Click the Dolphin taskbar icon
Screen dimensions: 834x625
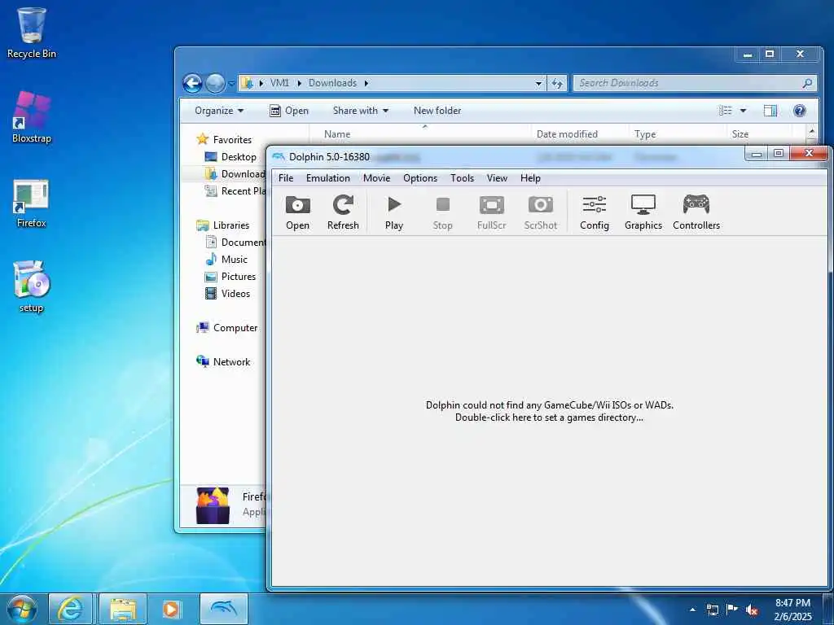[224, 609]
